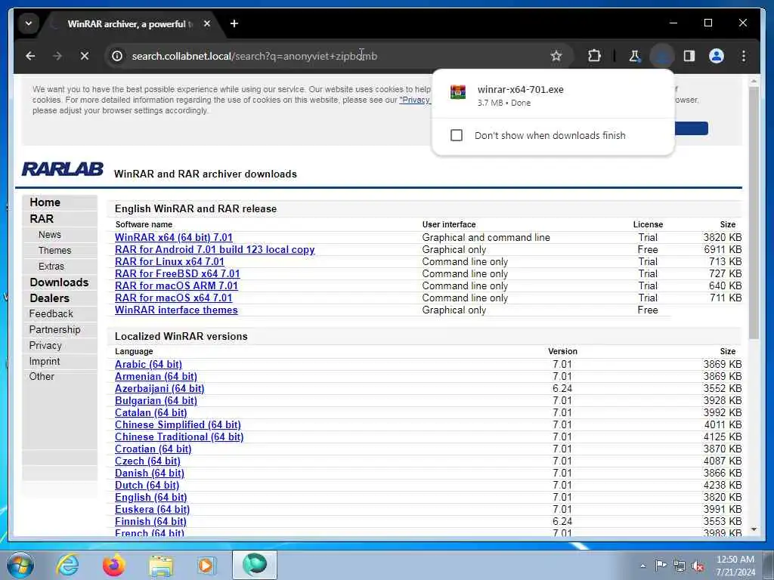Download Bulgarian (64 bit) version
The height and width of the screenshot is (580, 774).
coord(156,400)
